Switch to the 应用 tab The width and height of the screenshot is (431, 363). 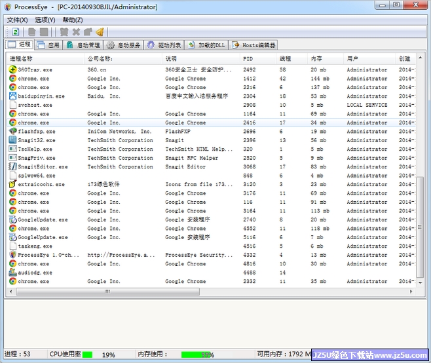(x=48, y=45)
